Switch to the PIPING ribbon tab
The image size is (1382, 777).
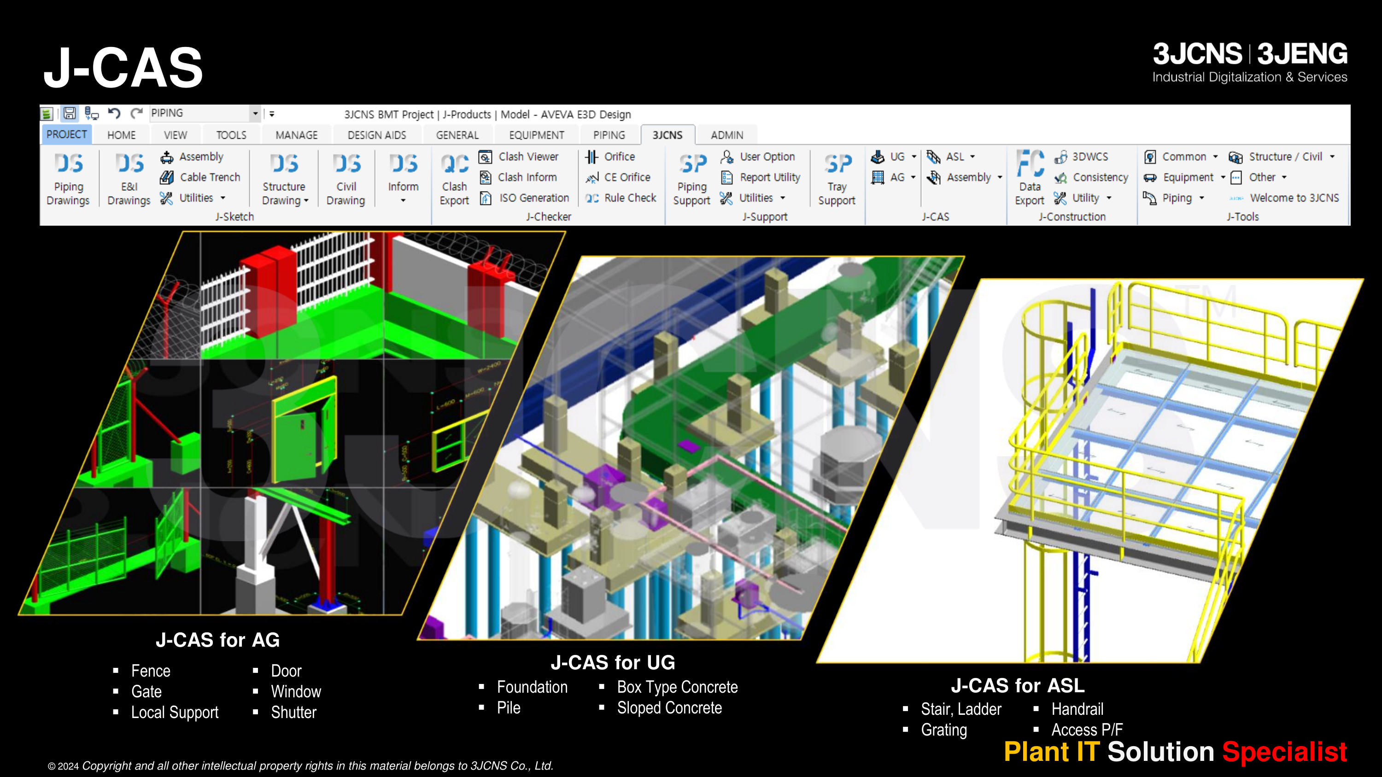pyautogui.click(x=609, y=135)
